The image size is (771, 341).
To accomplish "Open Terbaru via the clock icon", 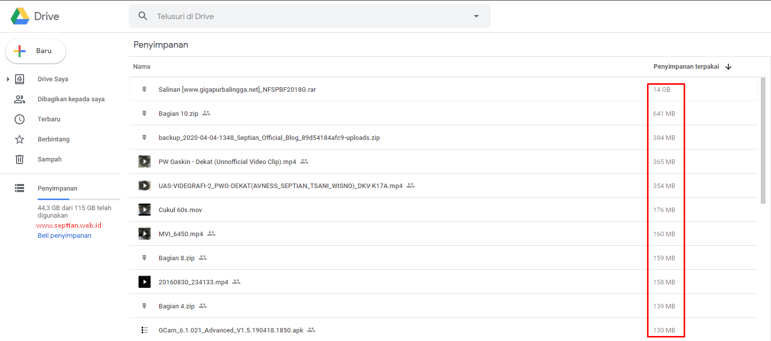I will pyautogui.click(x=19, y=119).
